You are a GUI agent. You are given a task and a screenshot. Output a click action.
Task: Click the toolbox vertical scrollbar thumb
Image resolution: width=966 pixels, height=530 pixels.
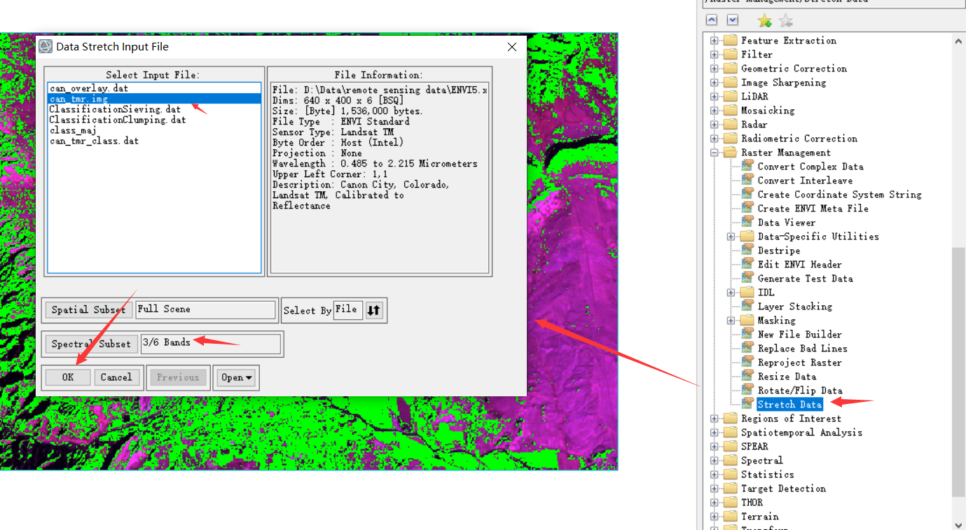click(958, 372)
